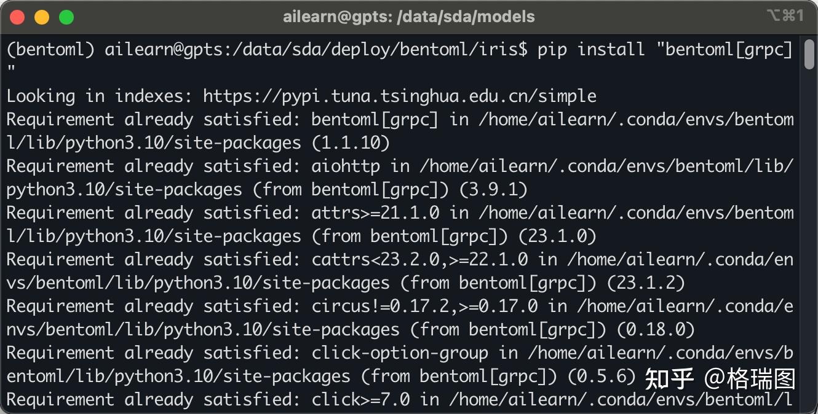Click the (bentoml) environment prompt prefix
The height and width of the screenshot is (414, 818).
[50, 49]
